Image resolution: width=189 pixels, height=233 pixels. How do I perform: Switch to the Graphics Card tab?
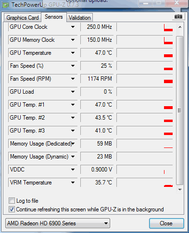[23, 18]
